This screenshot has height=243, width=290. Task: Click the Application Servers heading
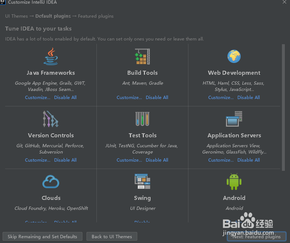[x=234, y=135]
